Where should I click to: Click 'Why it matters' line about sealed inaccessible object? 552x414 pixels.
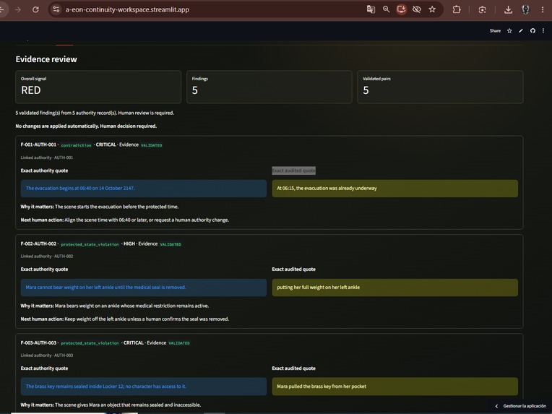point(111,405)
